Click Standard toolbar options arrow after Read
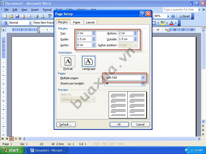The height and width of the screenshot is (154, 206). pyautogui.click(x=193, y=16)
